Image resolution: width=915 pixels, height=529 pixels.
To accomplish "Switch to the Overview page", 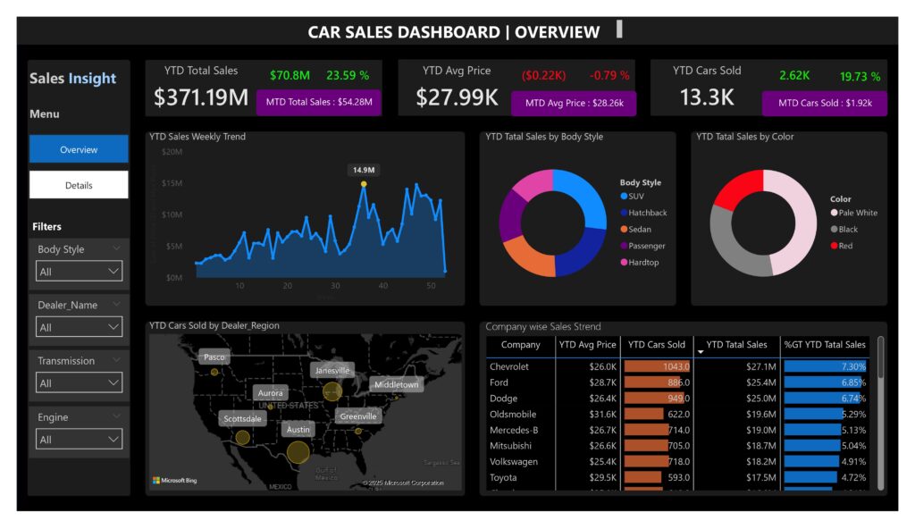I will 79,149.
